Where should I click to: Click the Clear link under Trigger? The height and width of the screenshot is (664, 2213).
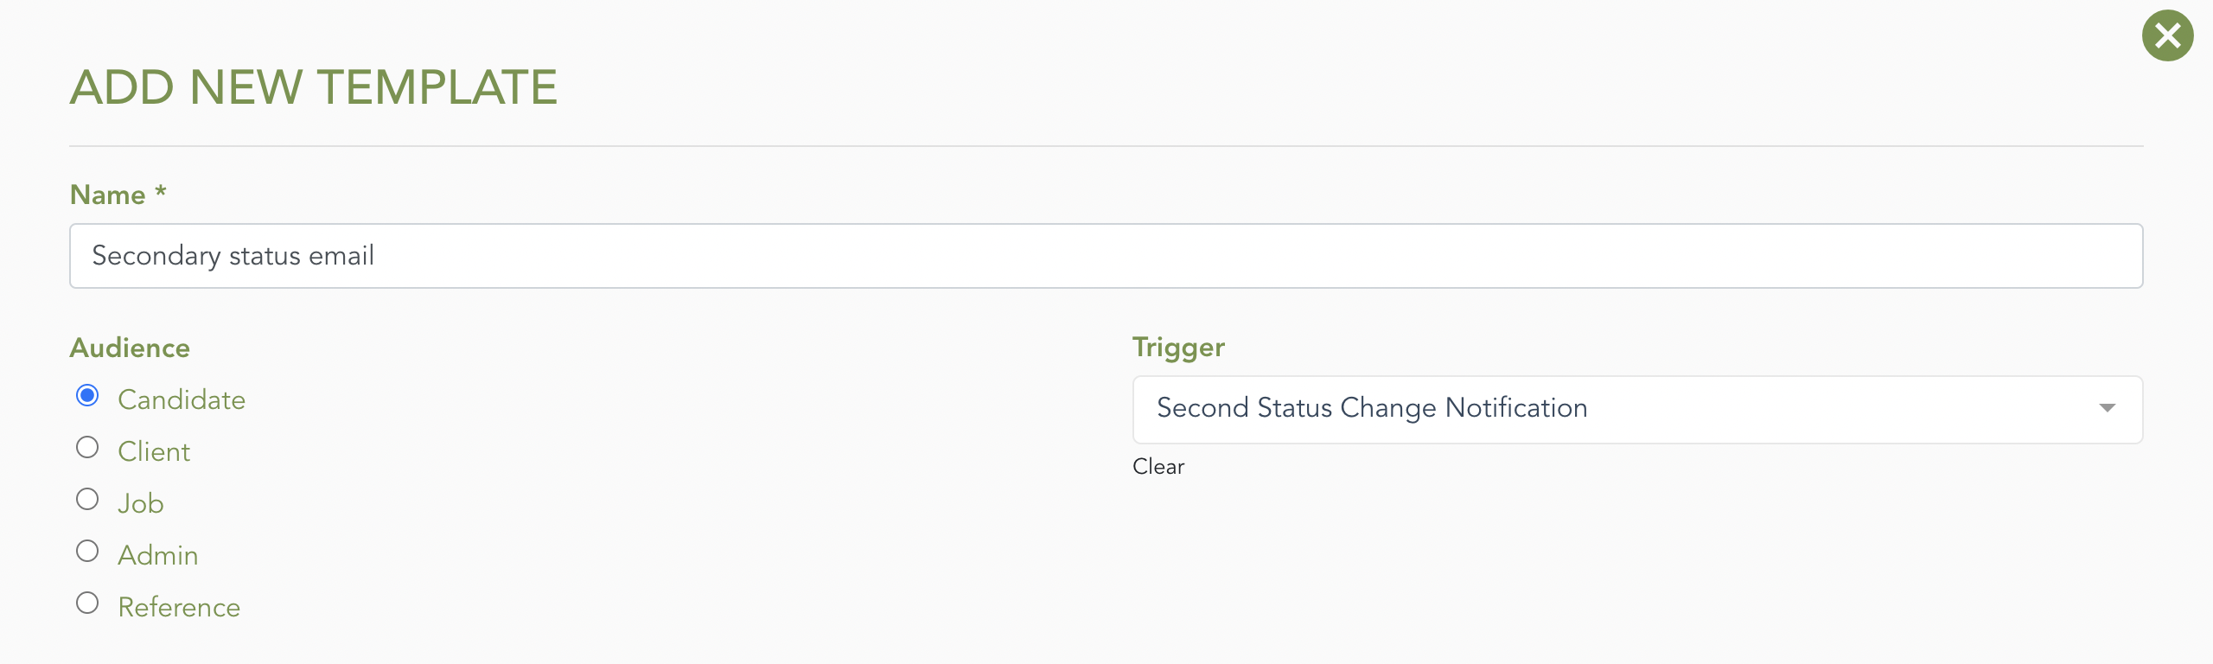click(x=1158, y=467)
